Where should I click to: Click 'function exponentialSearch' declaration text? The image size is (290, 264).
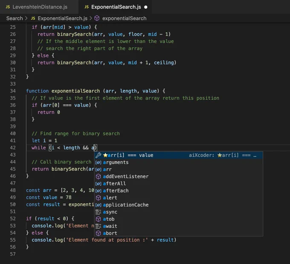click(x=63, y=91)
